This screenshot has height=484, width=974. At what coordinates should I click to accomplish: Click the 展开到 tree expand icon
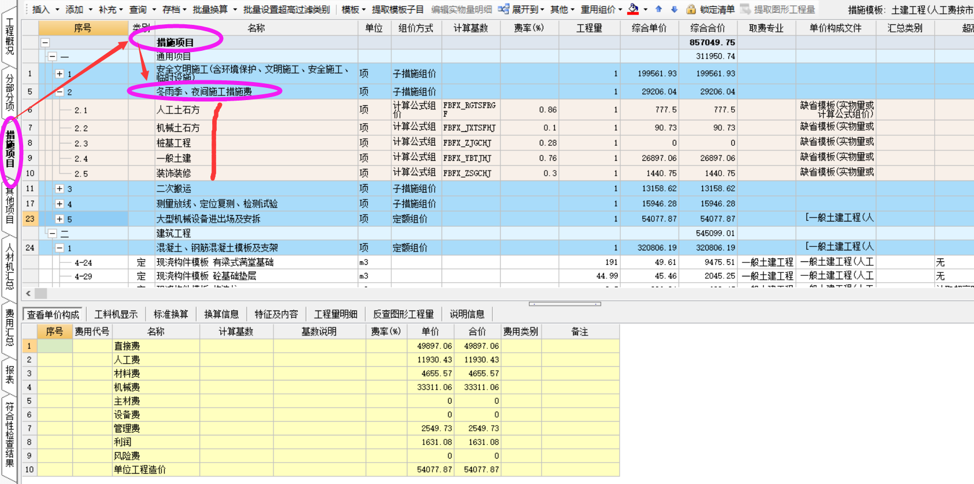click(503, 9)
